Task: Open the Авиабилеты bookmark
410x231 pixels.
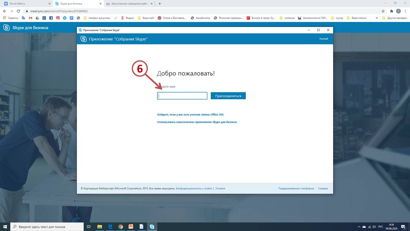Action: (200, 18)
